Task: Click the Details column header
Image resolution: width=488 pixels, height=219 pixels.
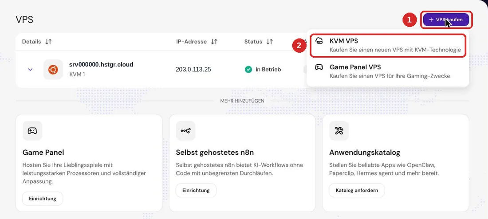Action: (31, 42)
